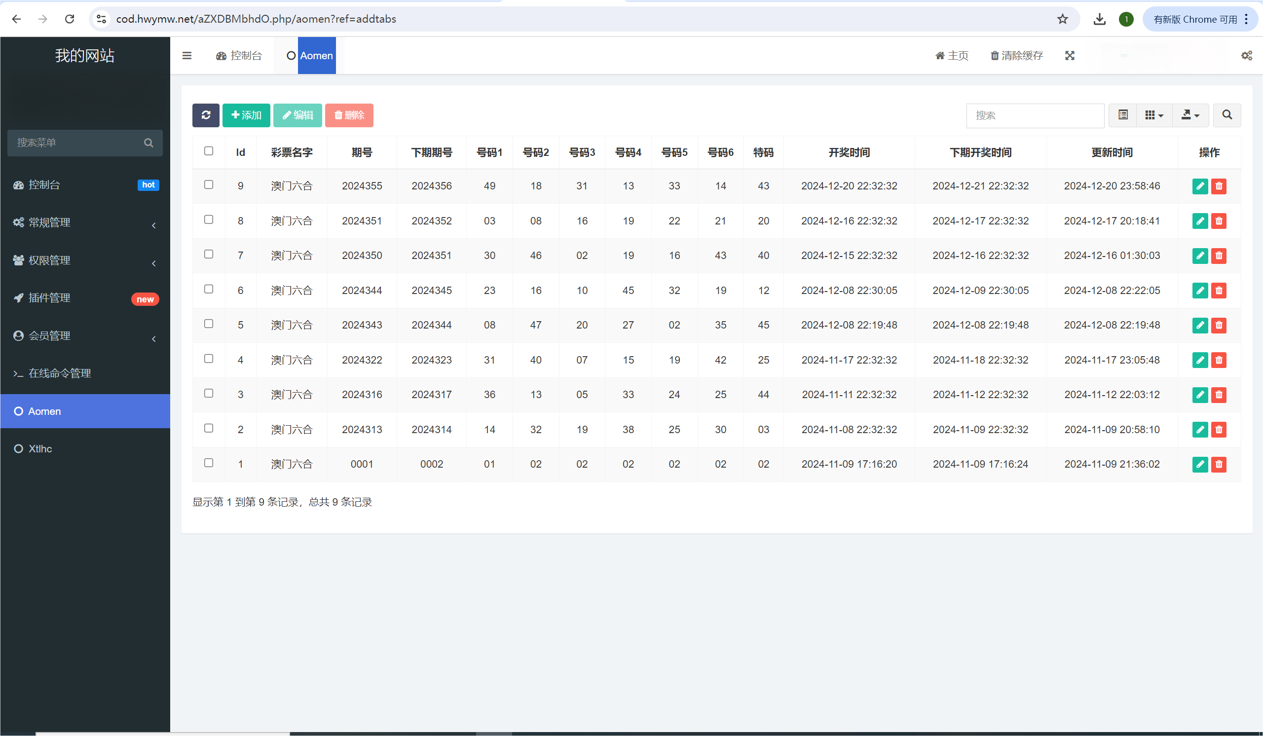Click the magnifier advanced search button
Image resolution: width=1263 pixels, height=736 pixels.
pos(1227,115)
